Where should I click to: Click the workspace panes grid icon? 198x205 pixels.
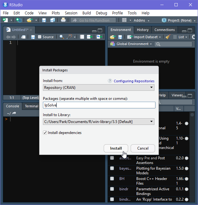pyautogui.click(x=124, y=20)
